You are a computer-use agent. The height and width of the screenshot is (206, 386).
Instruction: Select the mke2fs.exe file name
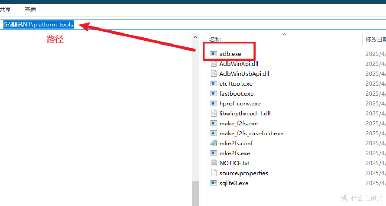click(234, 153)
